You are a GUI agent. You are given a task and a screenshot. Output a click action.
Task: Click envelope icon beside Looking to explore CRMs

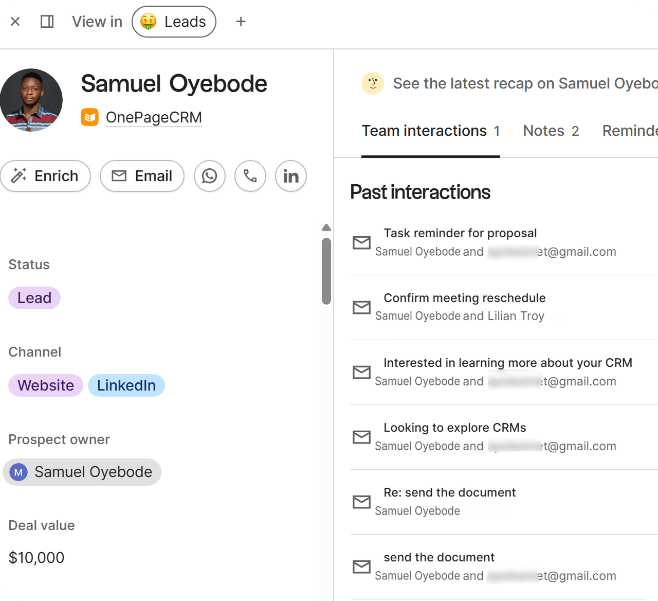[x=362, y=437]
